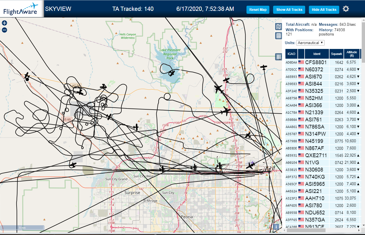Click US flag in N1VG row
Image resolution: width=365 pixels, height=235 pixels.
[301, 162]
